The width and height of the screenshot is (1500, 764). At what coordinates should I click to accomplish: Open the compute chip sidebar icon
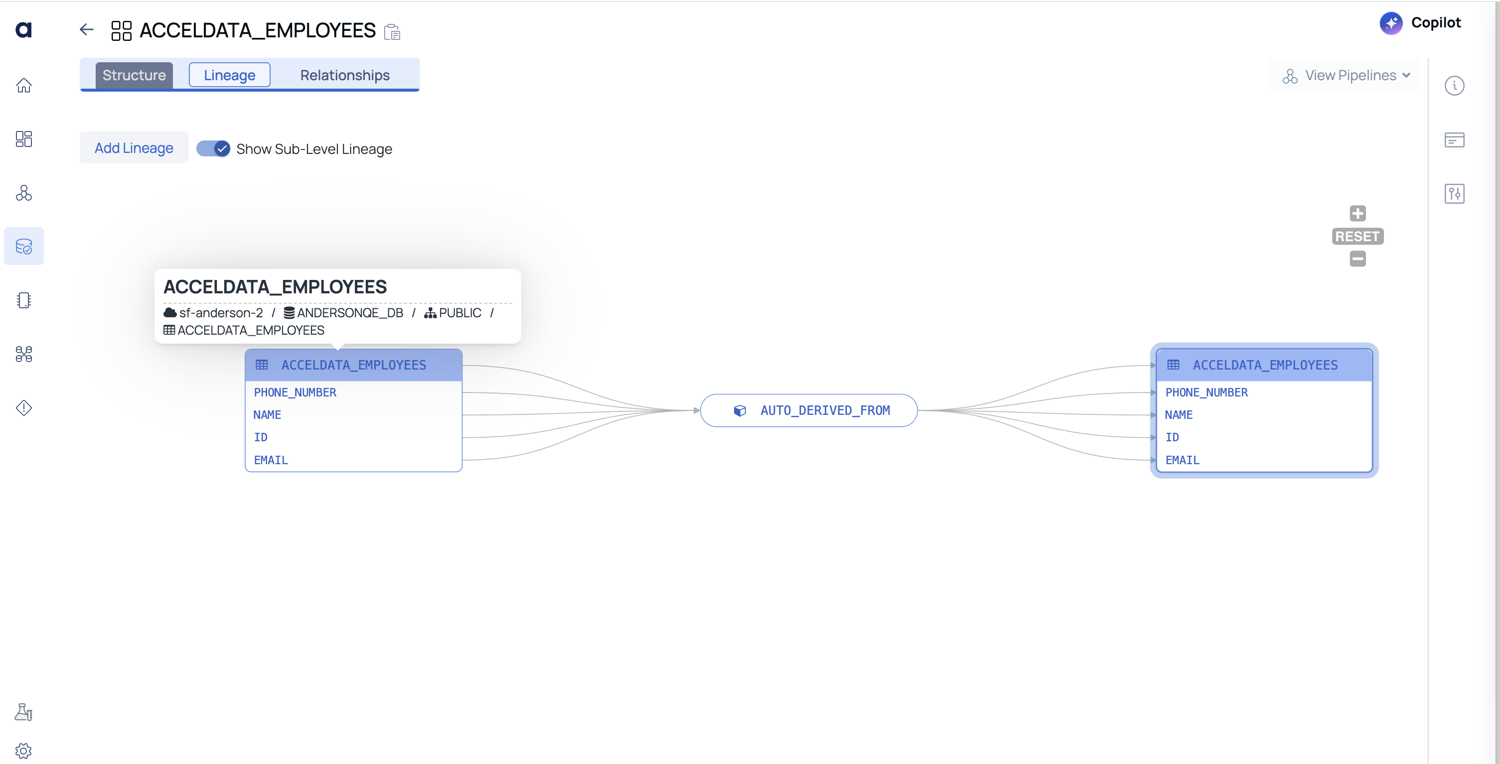click(24, 300)
